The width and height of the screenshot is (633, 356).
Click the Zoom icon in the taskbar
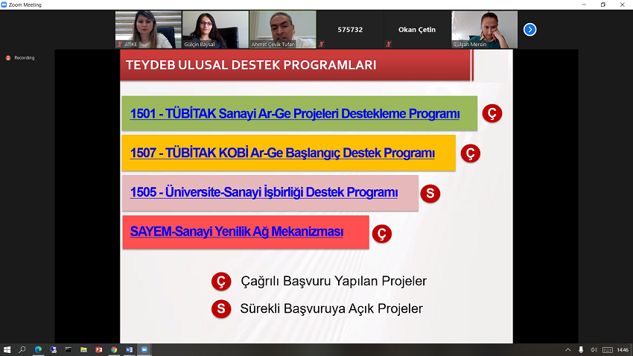[x=144, y=349]
